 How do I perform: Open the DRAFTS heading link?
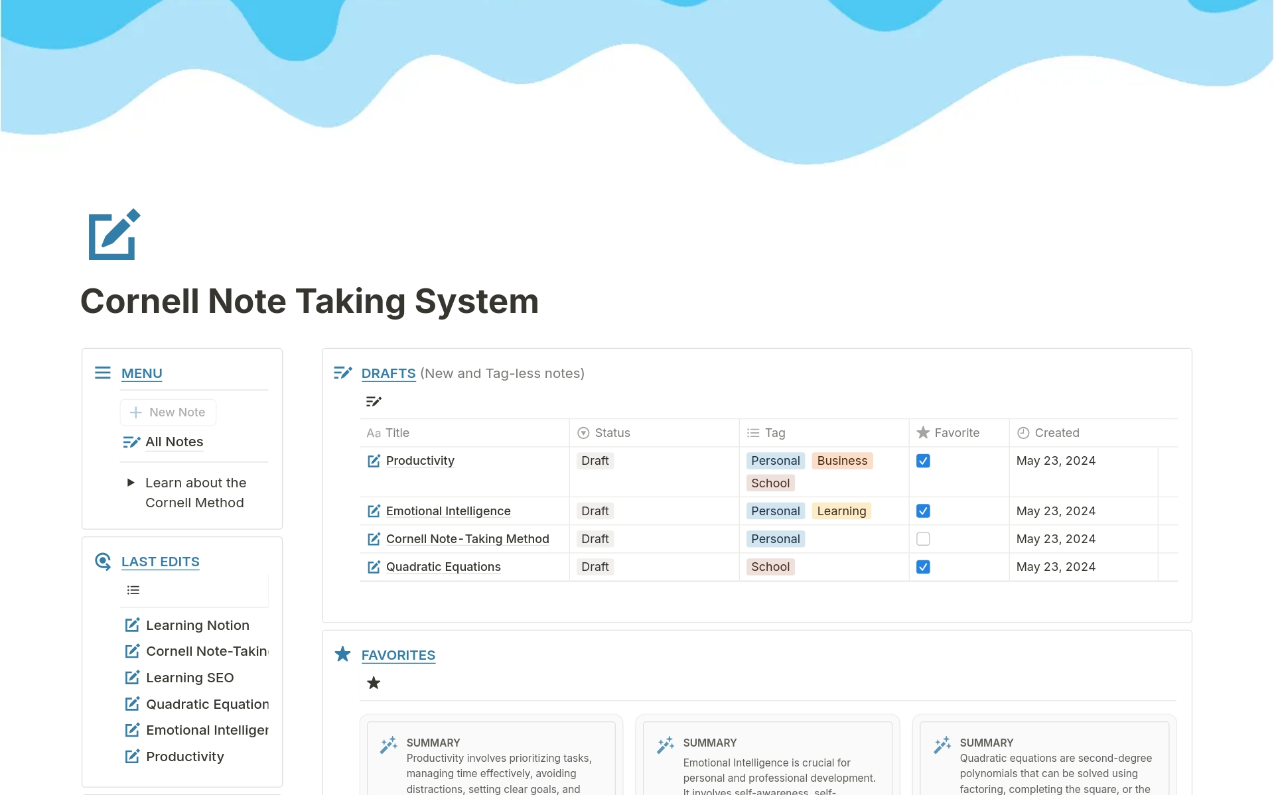[388, 373]
